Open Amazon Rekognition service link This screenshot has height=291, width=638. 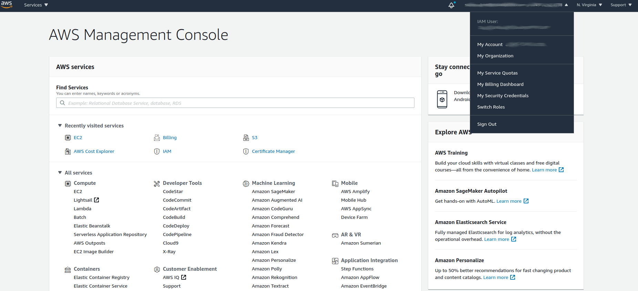click(275, 277)
